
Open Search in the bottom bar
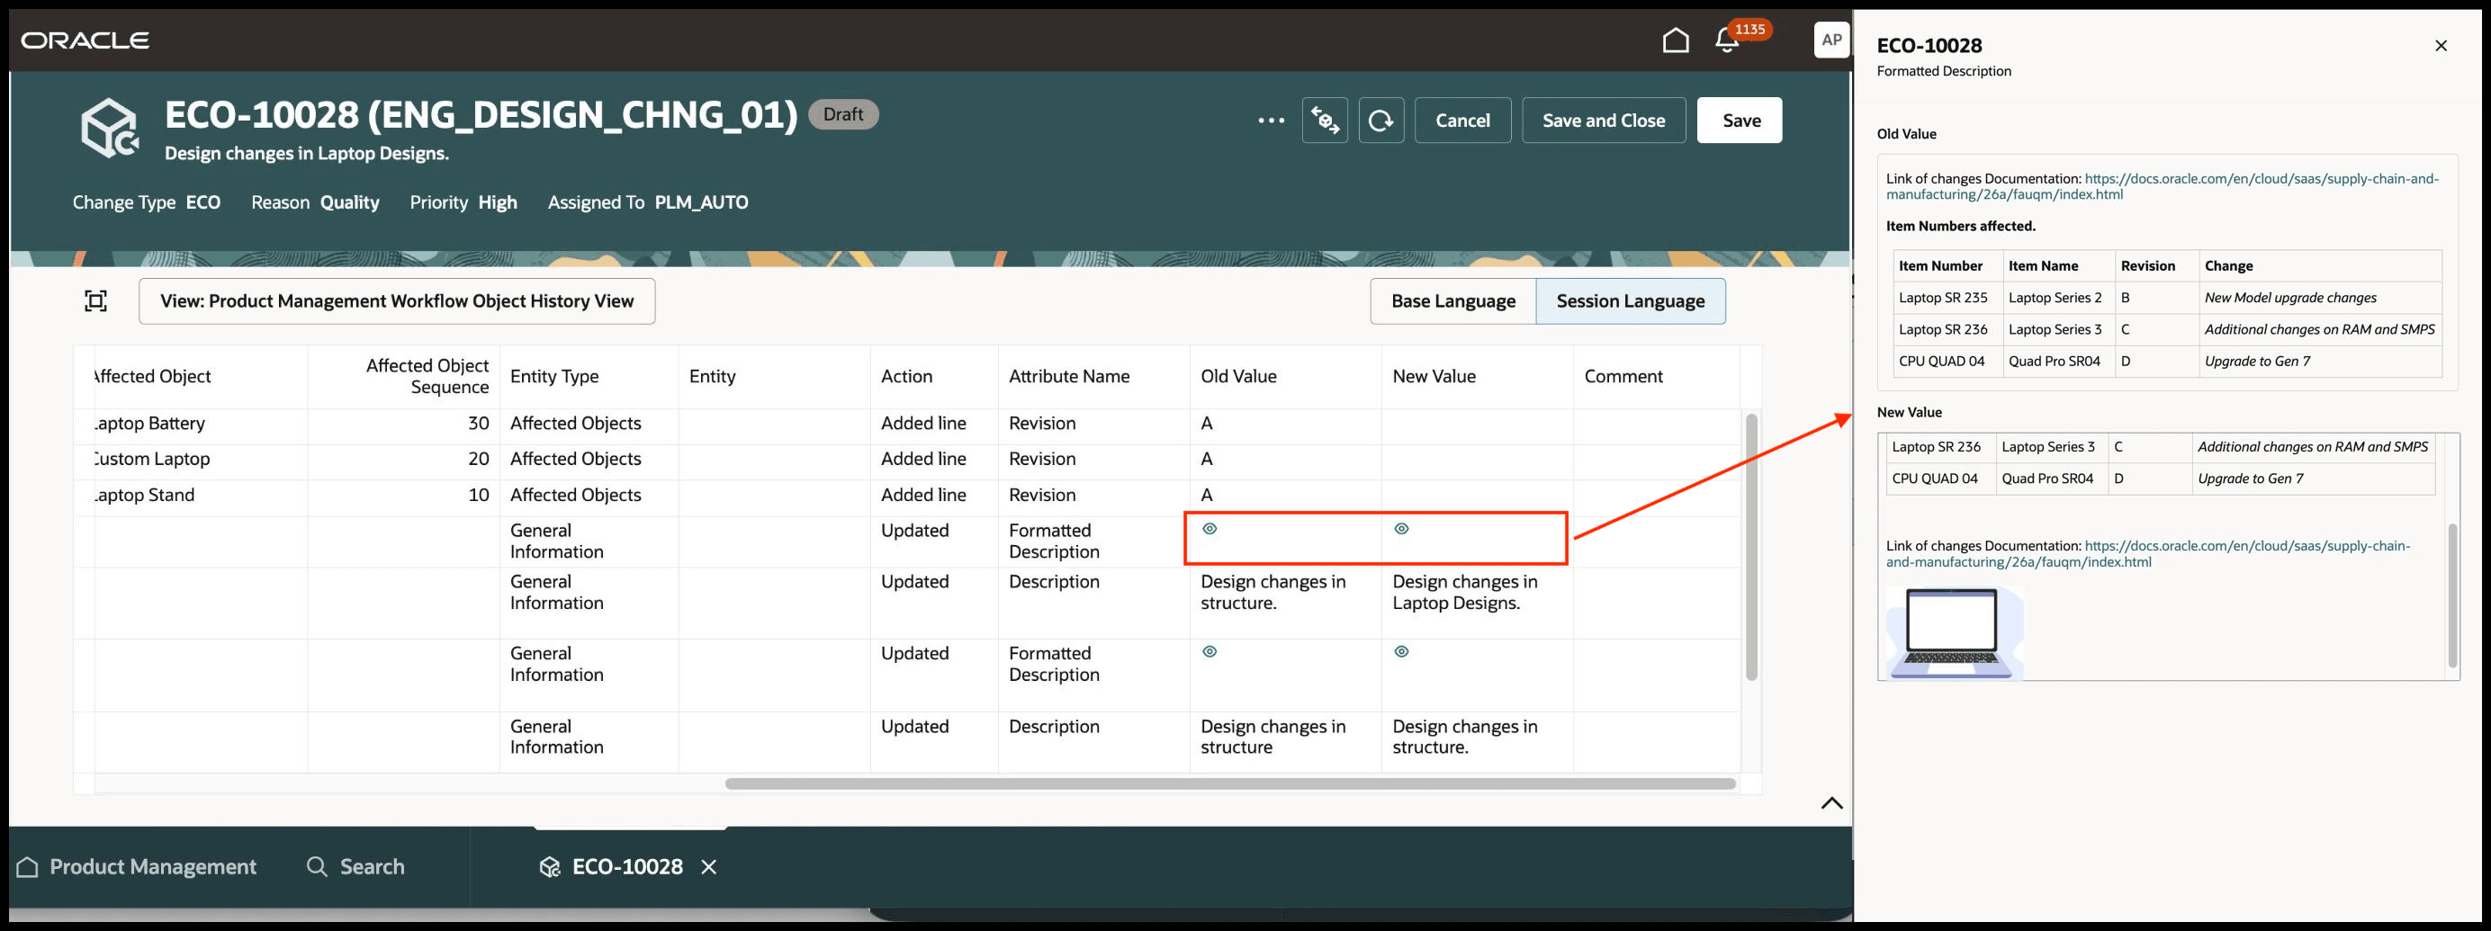(x=355, y=867)
